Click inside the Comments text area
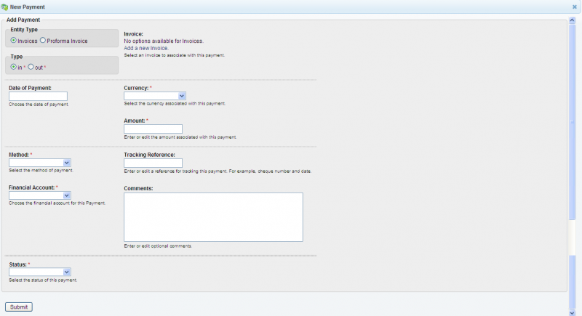The width and height of the screenshot is (582, 316). 213,216
